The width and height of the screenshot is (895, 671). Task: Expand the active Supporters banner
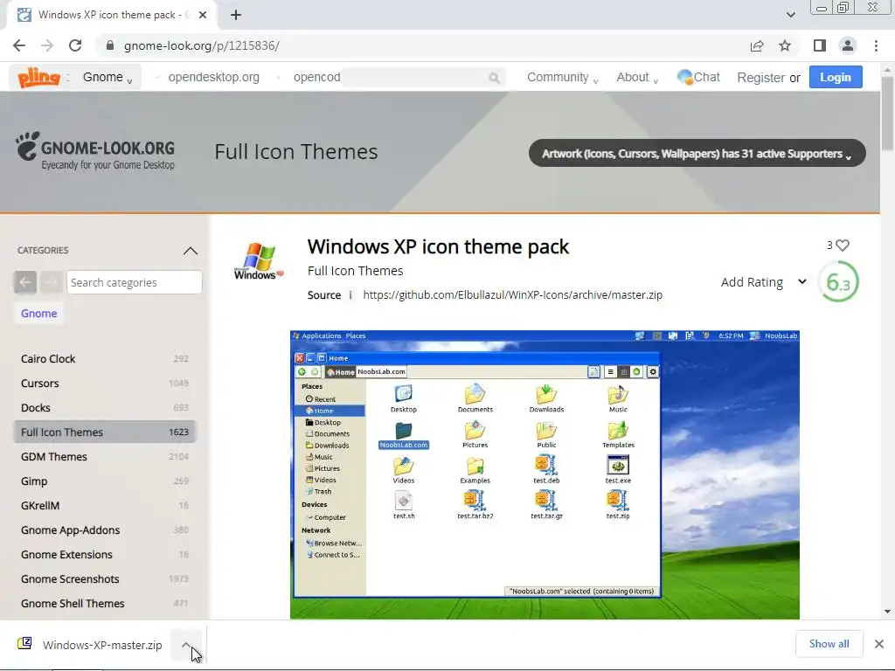pos(697,154)
